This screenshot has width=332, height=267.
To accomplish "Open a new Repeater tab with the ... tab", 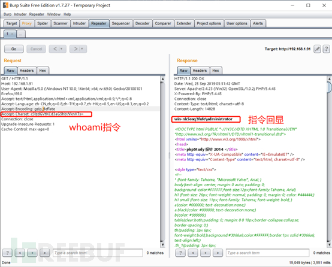I will point(21,34).
